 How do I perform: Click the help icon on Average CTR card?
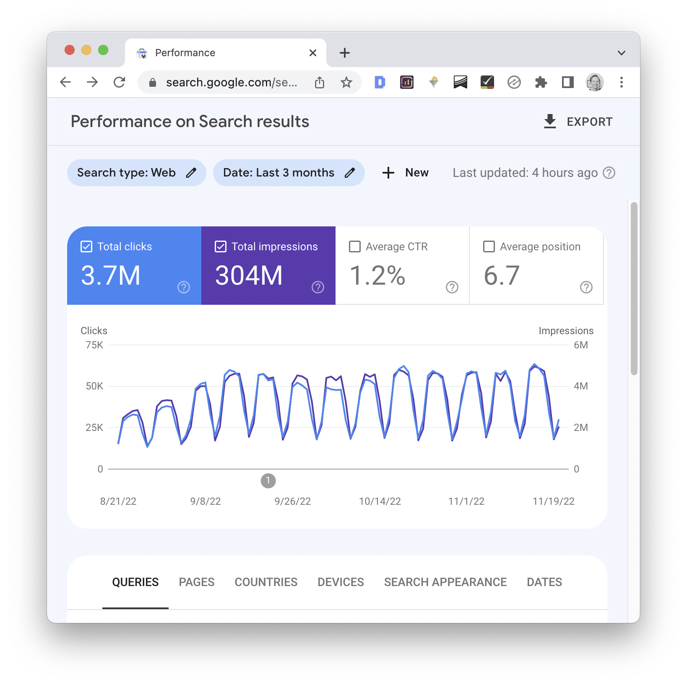click(x=452, y=287)
